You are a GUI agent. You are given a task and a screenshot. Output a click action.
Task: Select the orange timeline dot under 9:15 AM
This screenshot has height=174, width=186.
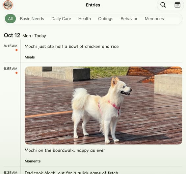16,50
